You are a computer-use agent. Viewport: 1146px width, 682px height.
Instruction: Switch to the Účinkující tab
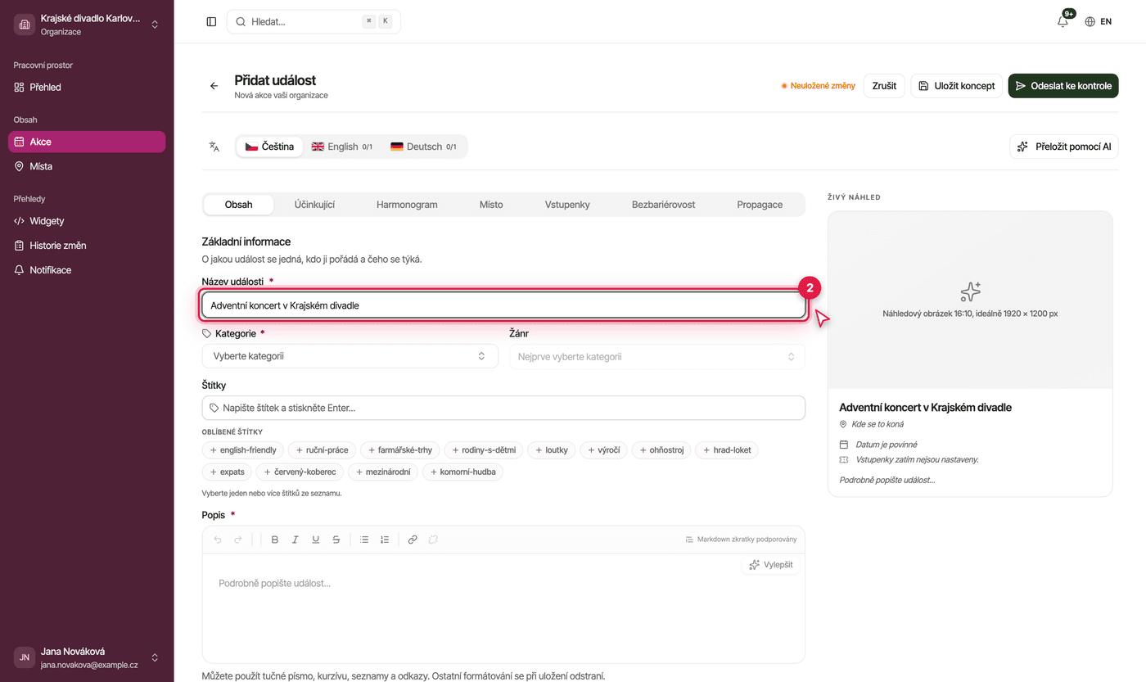(x=314, y=205)
